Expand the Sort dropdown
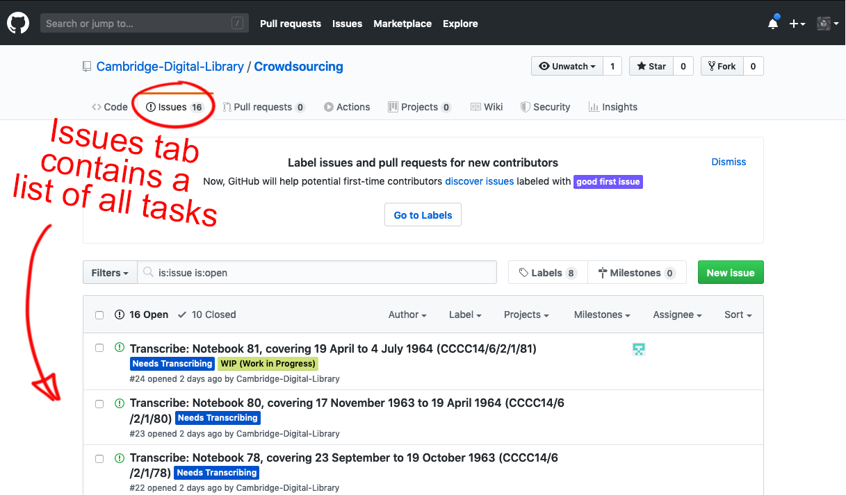This screenshot has width=846, height=495. click(x=738, y=314)
